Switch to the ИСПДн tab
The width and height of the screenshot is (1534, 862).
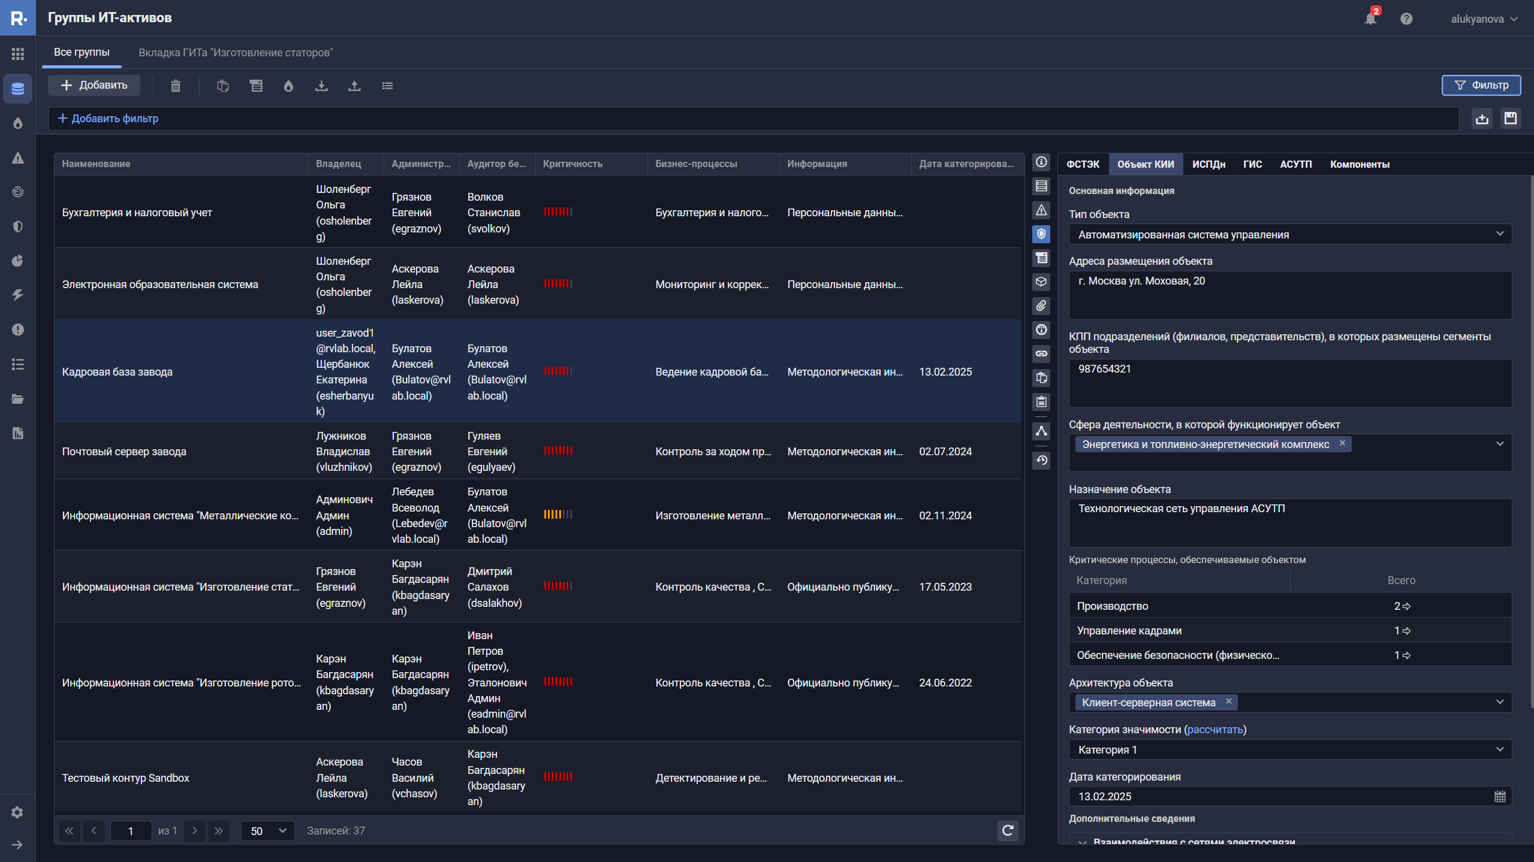[1208, 164]
